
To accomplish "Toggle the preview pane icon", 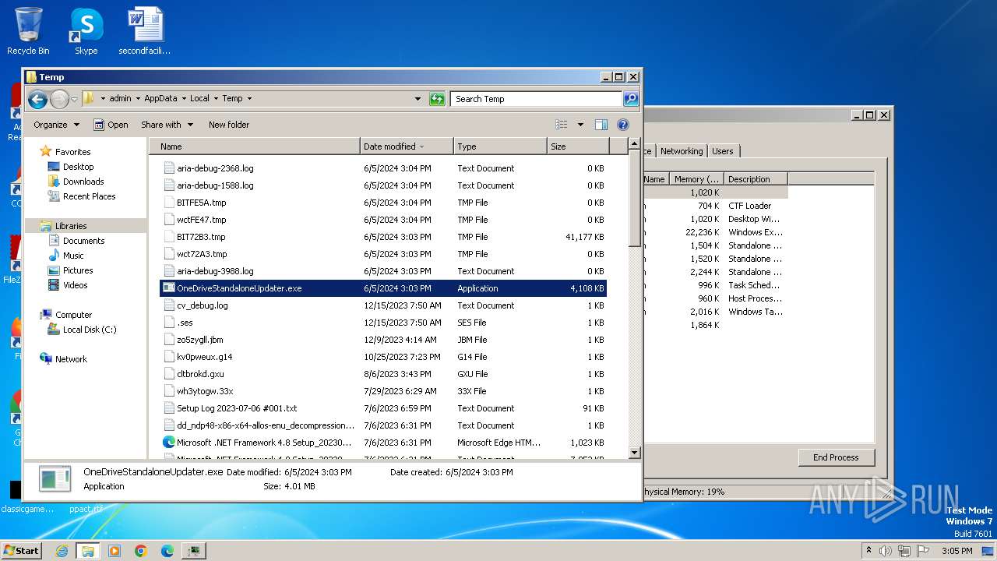I will 601,125.
